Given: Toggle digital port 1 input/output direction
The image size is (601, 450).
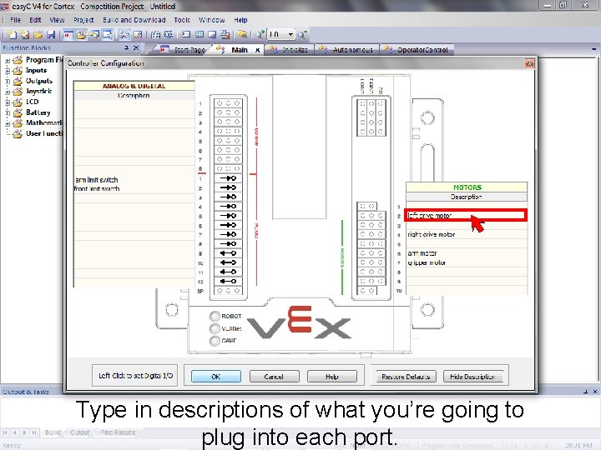Looking at the screenshot, I should (228, 178).
